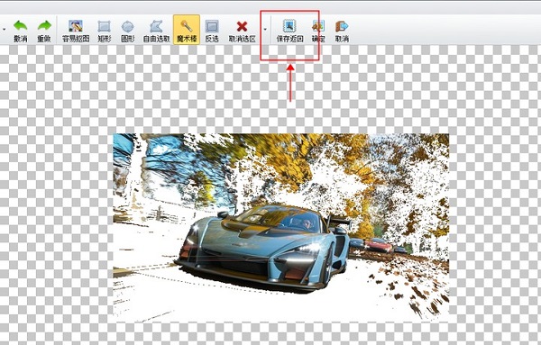Confirm with the 确定 button
This screenshot has height=345, width=541.
click(318, 31)
